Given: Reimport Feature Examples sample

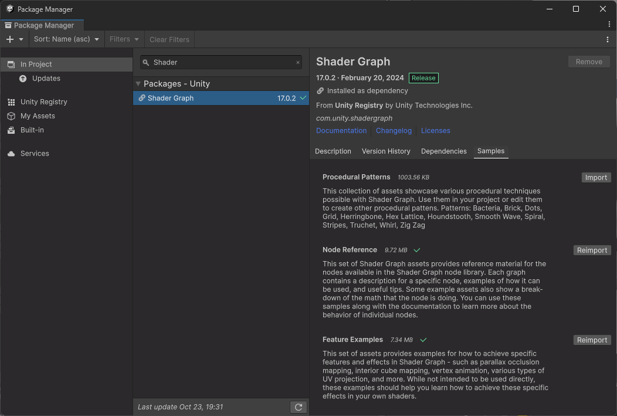Looking at the screenshot, I should 592,340.
